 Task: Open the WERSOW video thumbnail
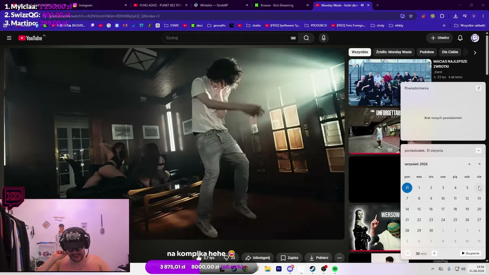(374, 228)
